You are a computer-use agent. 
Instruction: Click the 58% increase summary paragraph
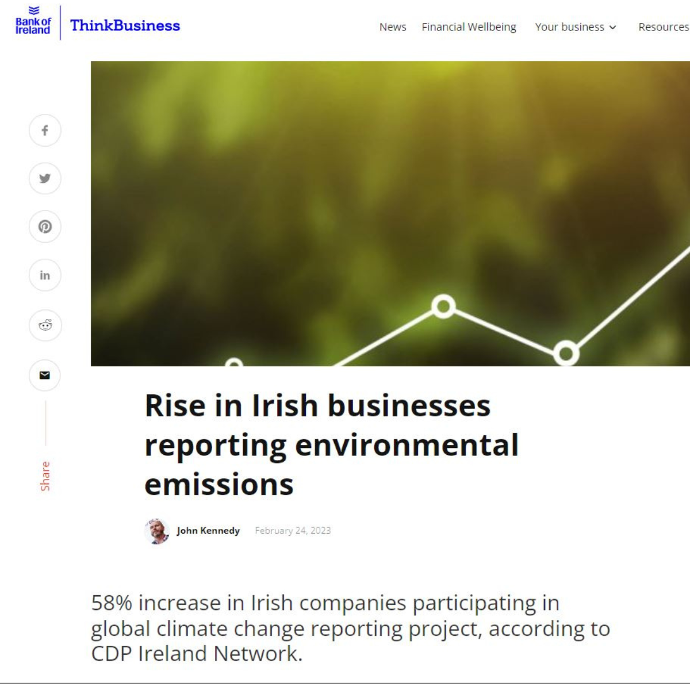[350, 628]
